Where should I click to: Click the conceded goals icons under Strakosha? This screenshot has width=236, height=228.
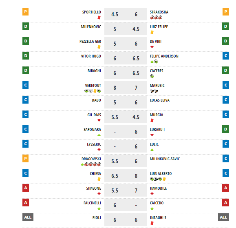click(156, 18)
